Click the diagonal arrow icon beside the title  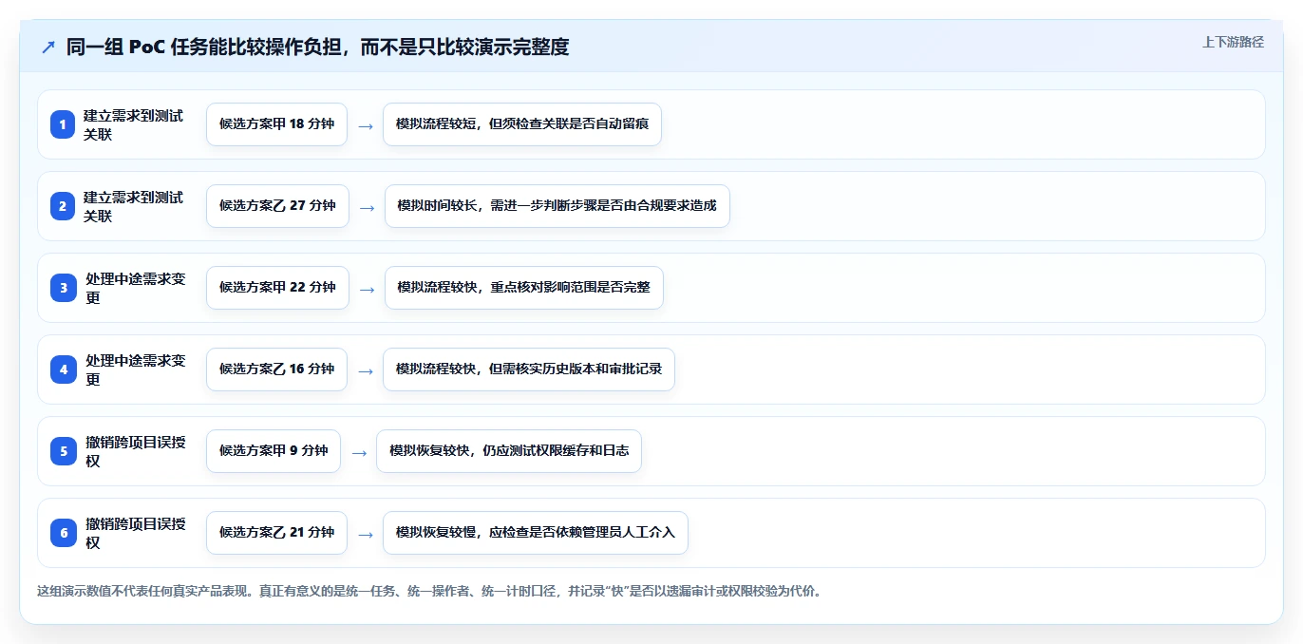tap(48, 47)
